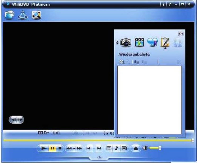Open the camera capture panel
The image size is (197, 163).
pyautogui.click(x=126, y=42)
